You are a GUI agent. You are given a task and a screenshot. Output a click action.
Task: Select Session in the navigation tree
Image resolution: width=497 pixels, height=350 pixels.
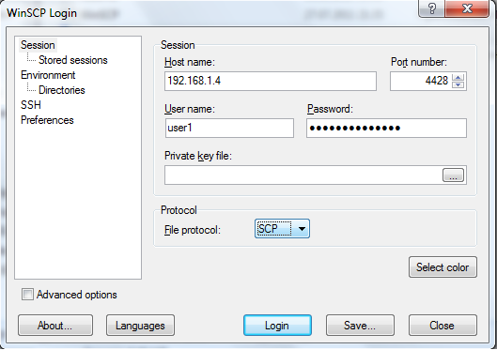(x=38, y=45)
